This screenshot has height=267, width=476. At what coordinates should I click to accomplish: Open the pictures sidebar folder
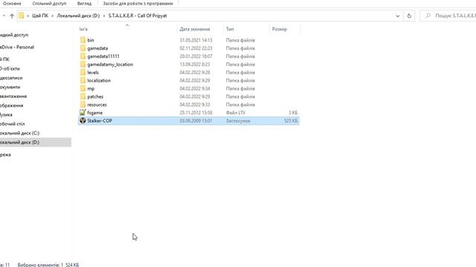12,105
